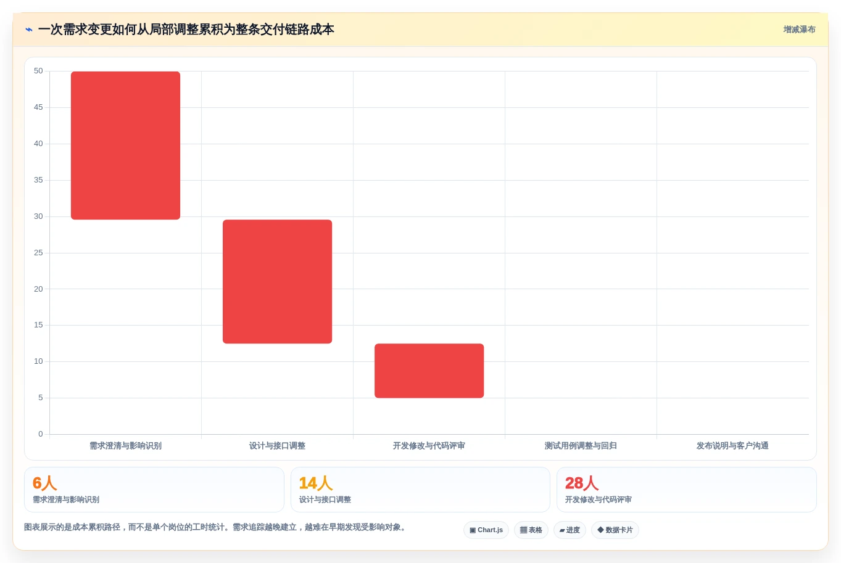Click the 6人 data card
The height and width of the screenshot is (563, 841).
click(154, 490)
